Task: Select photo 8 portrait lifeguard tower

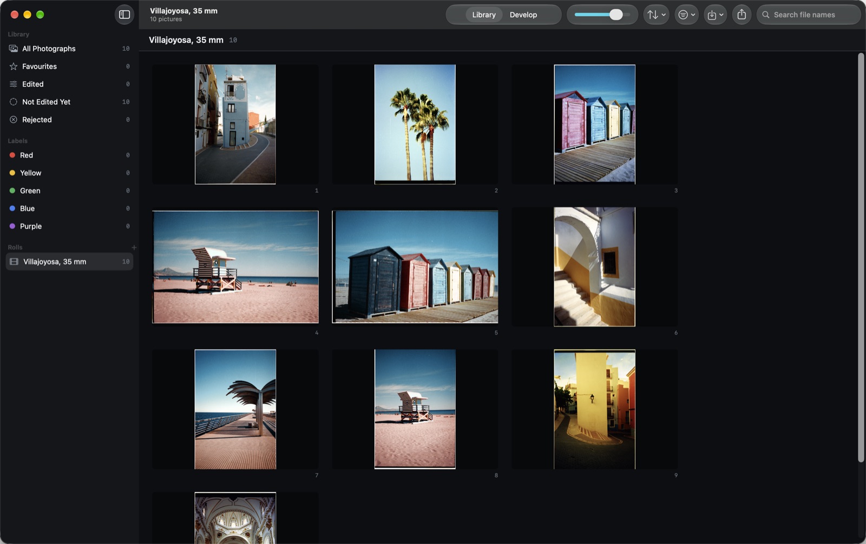Action: (x=415, y=409)
